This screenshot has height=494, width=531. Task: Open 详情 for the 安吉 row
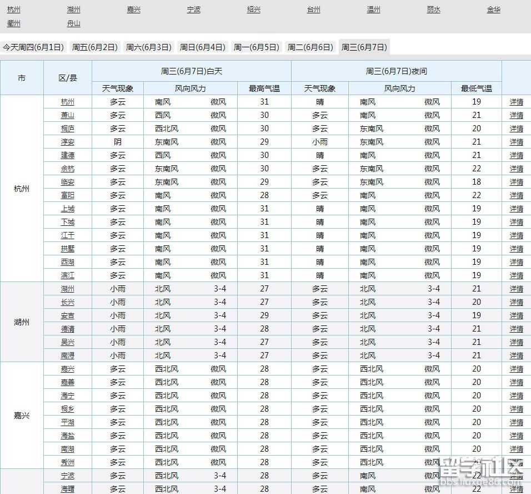coord(516,315)
